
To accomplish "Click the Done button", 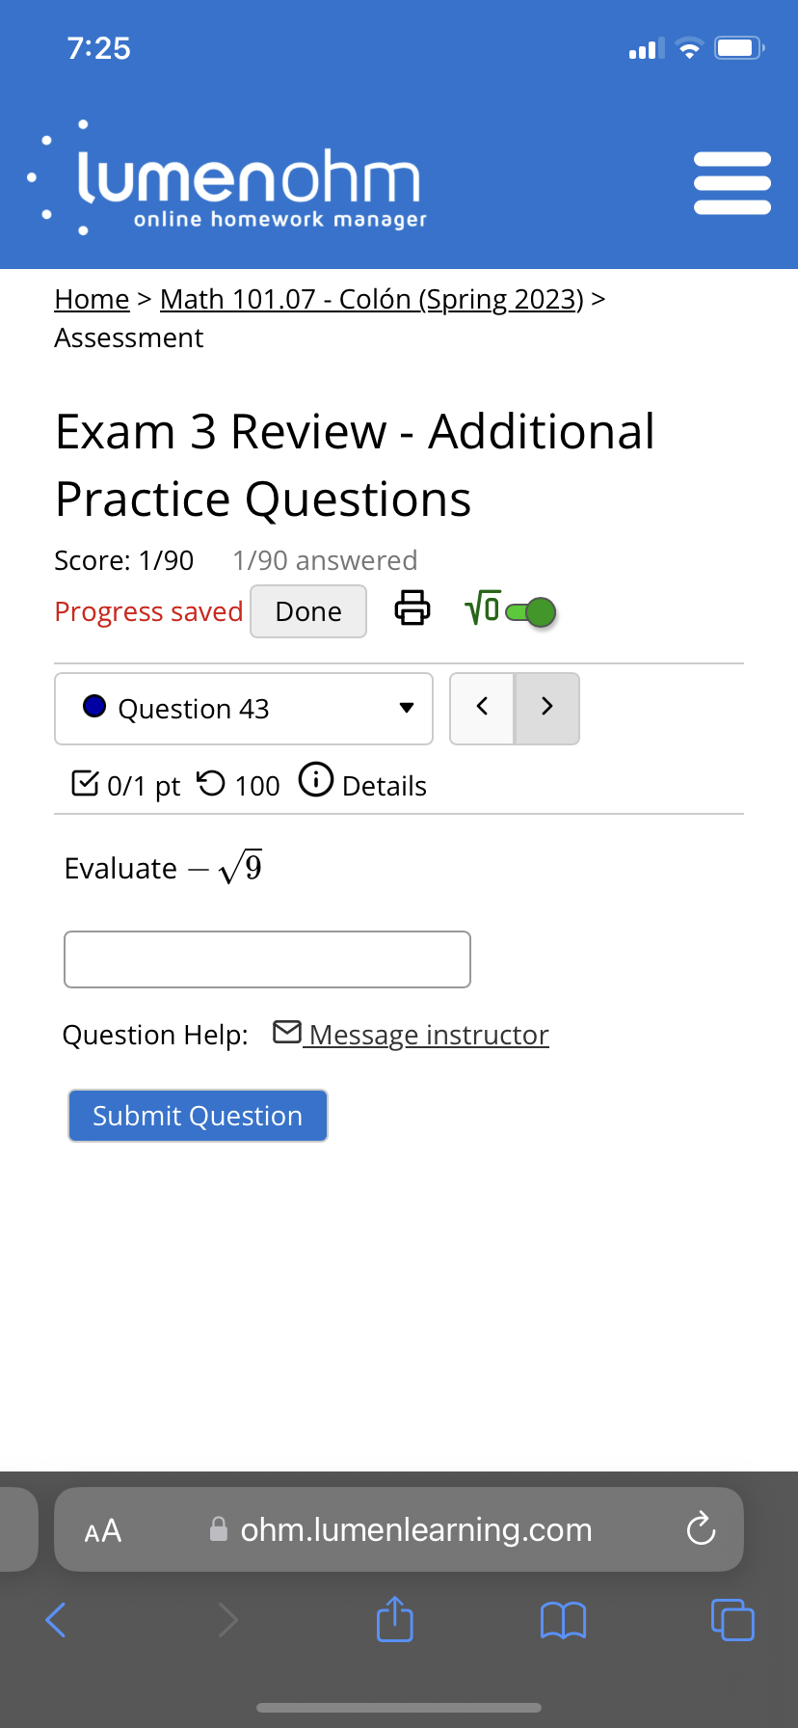I will (x=307, y=610).
